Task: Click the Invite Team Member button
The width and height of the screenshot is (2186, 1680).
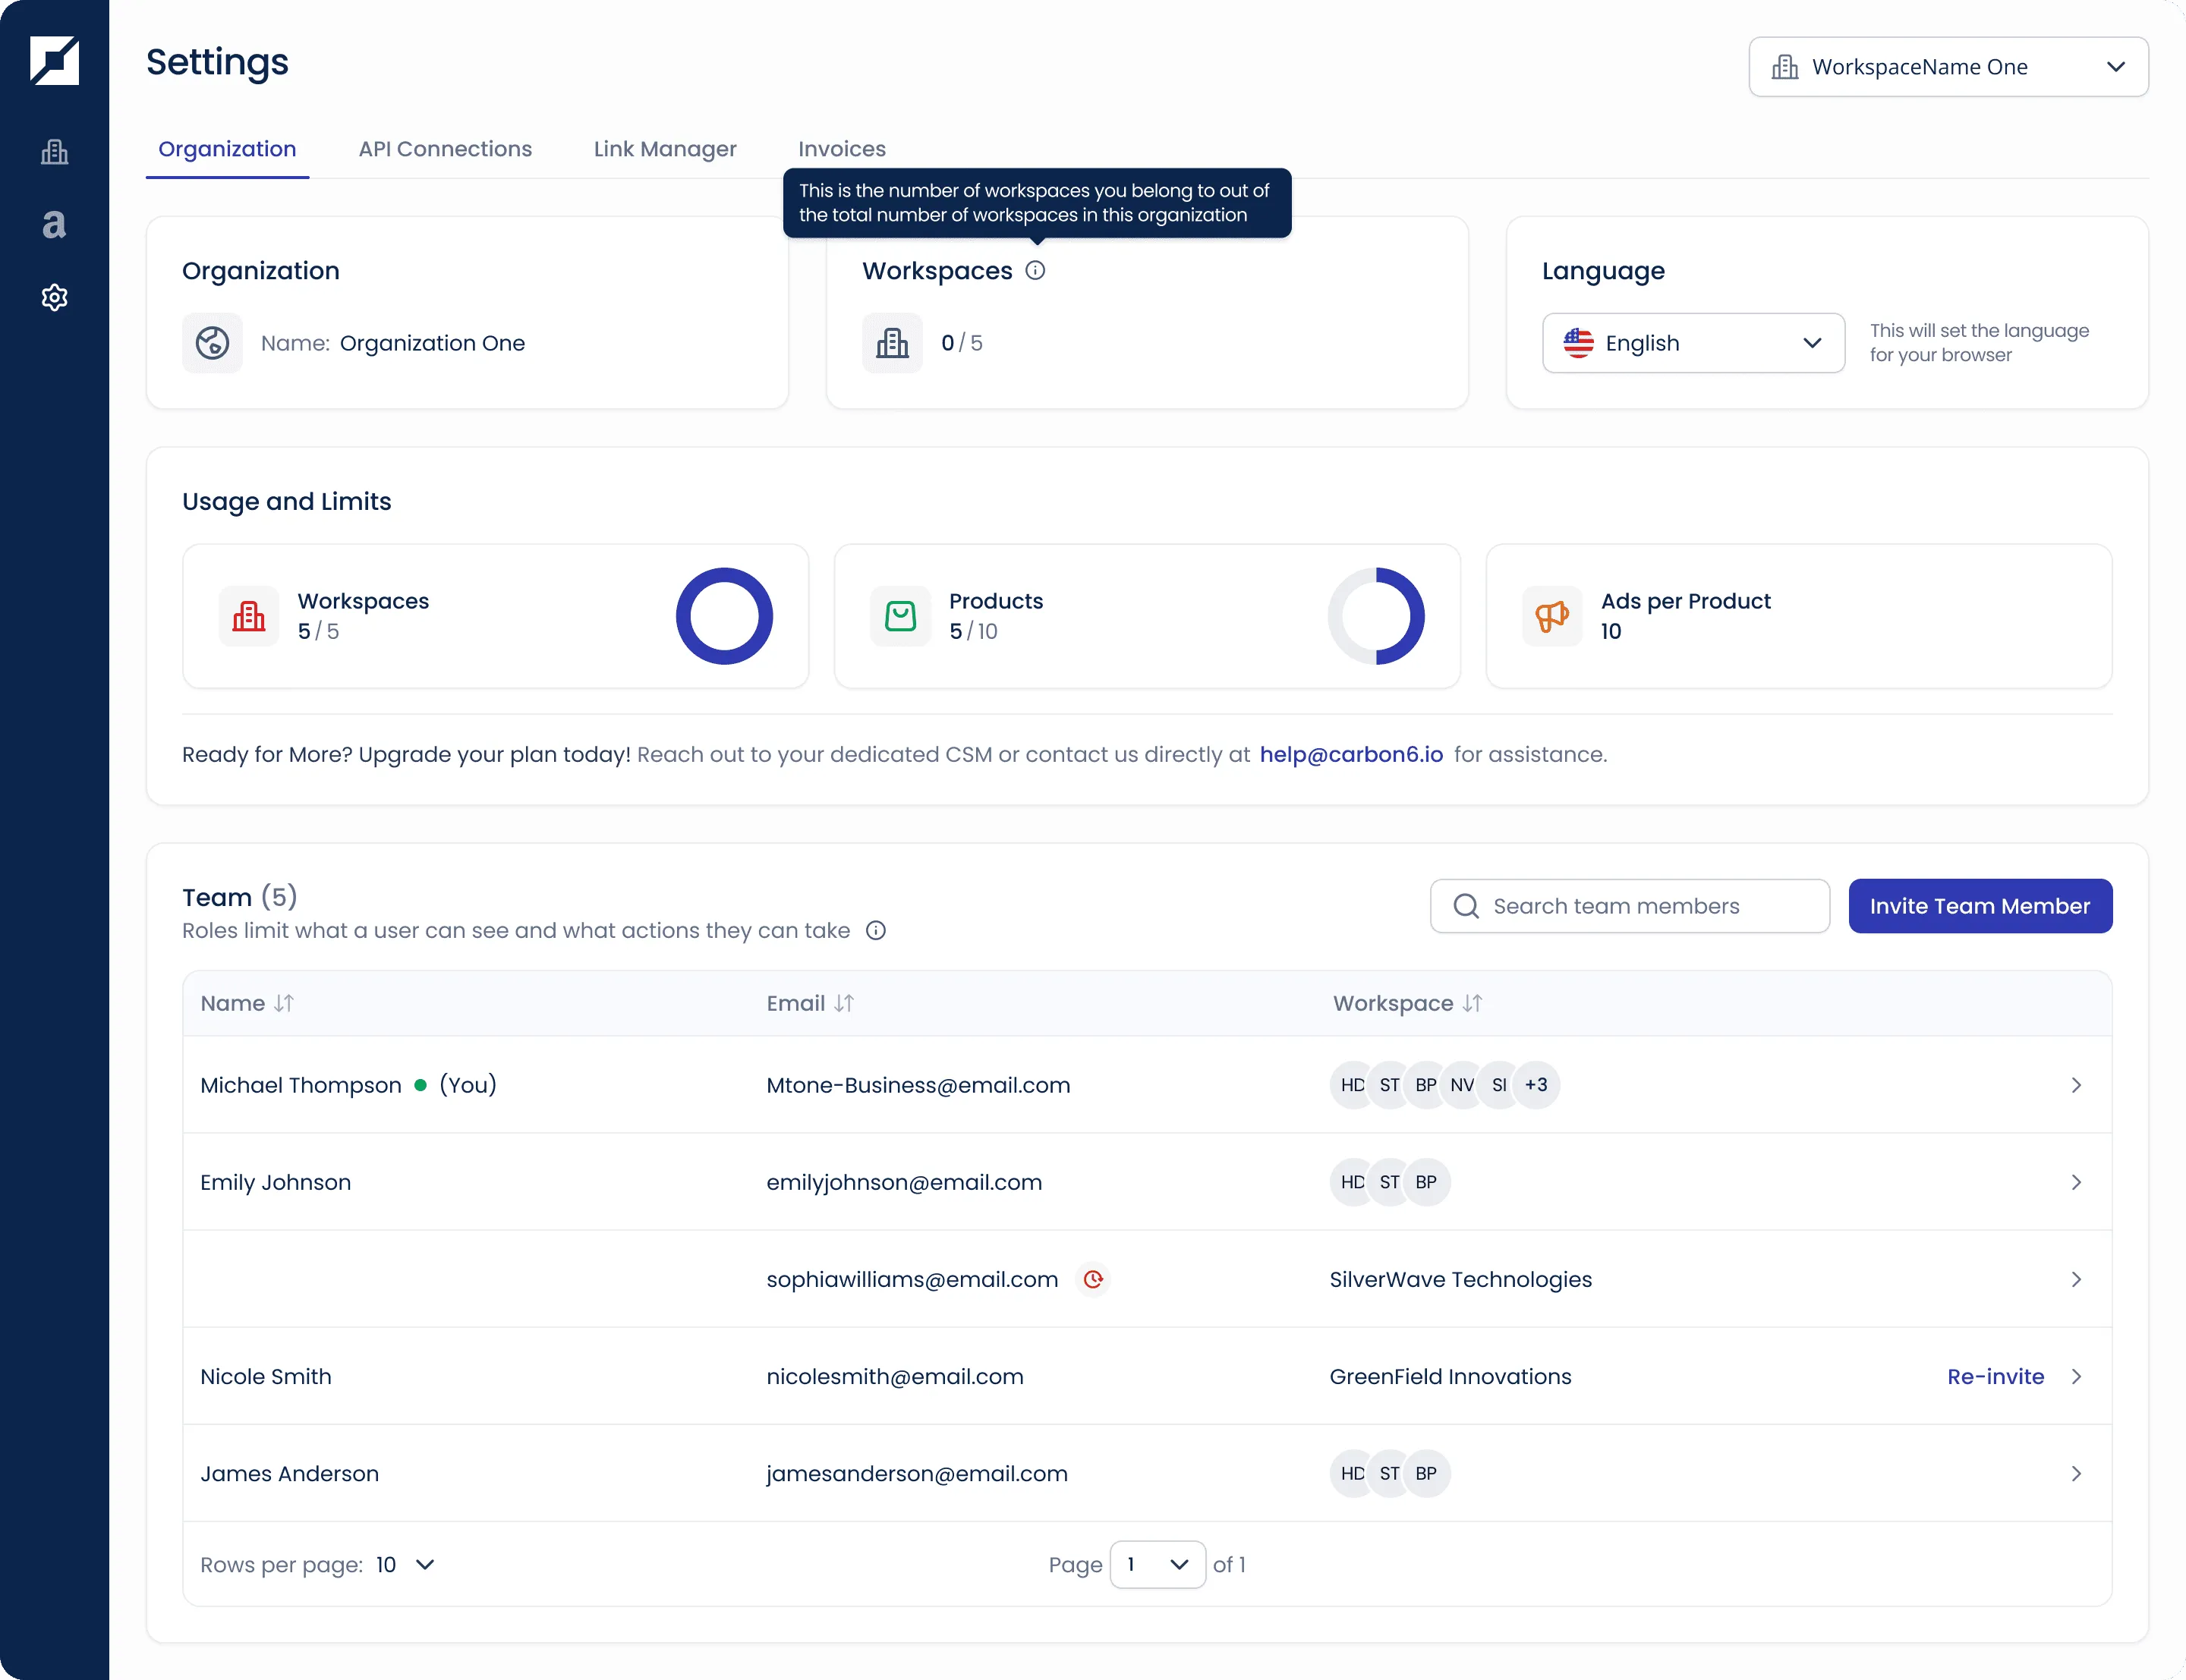Action: tap(1980, 906)
